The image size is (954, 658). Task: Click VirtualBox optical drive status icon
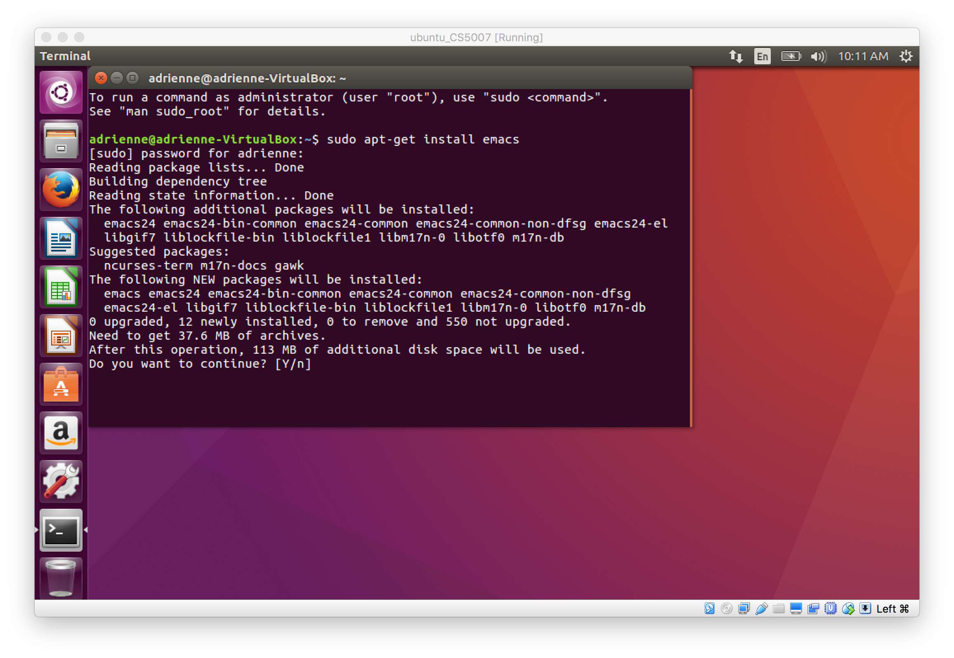(727, 609)
